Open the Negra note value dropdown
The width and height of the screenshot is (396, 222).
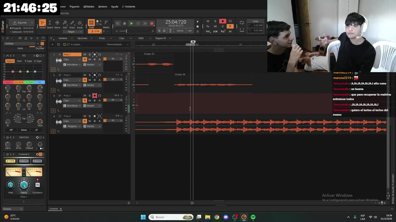click(x=73, y=32)
